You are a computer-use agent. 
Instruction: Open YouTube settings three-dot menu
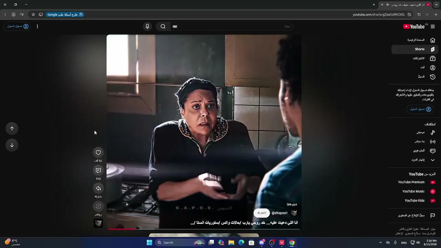coord(37,27)
